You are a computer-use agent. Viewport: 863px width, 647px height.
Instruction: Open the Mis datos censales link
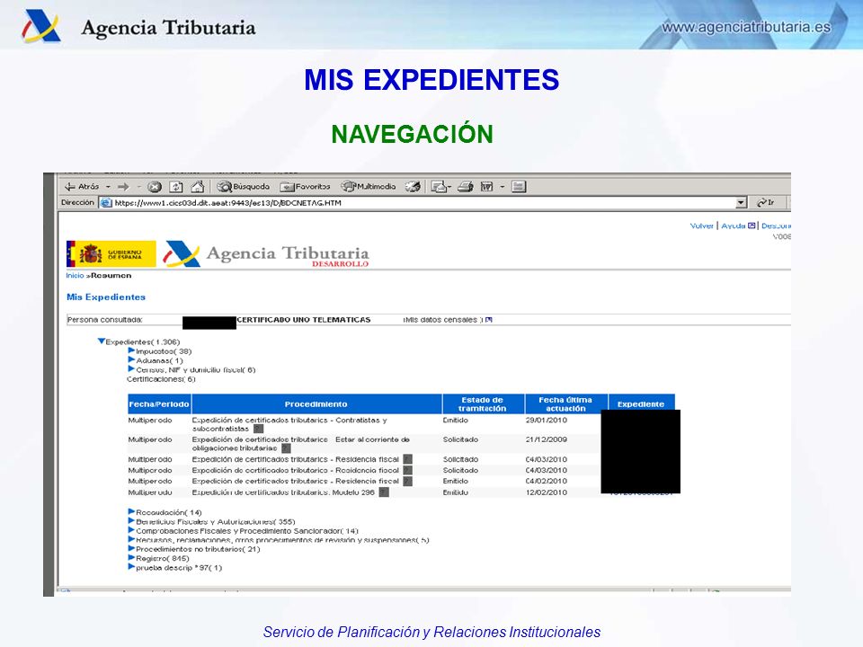click(448, 320)
